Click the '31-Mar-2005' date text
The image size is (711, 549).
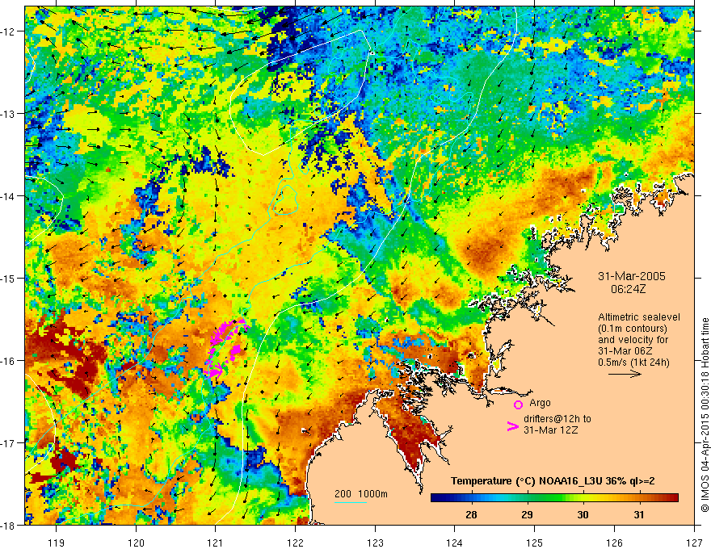[632, 276]
